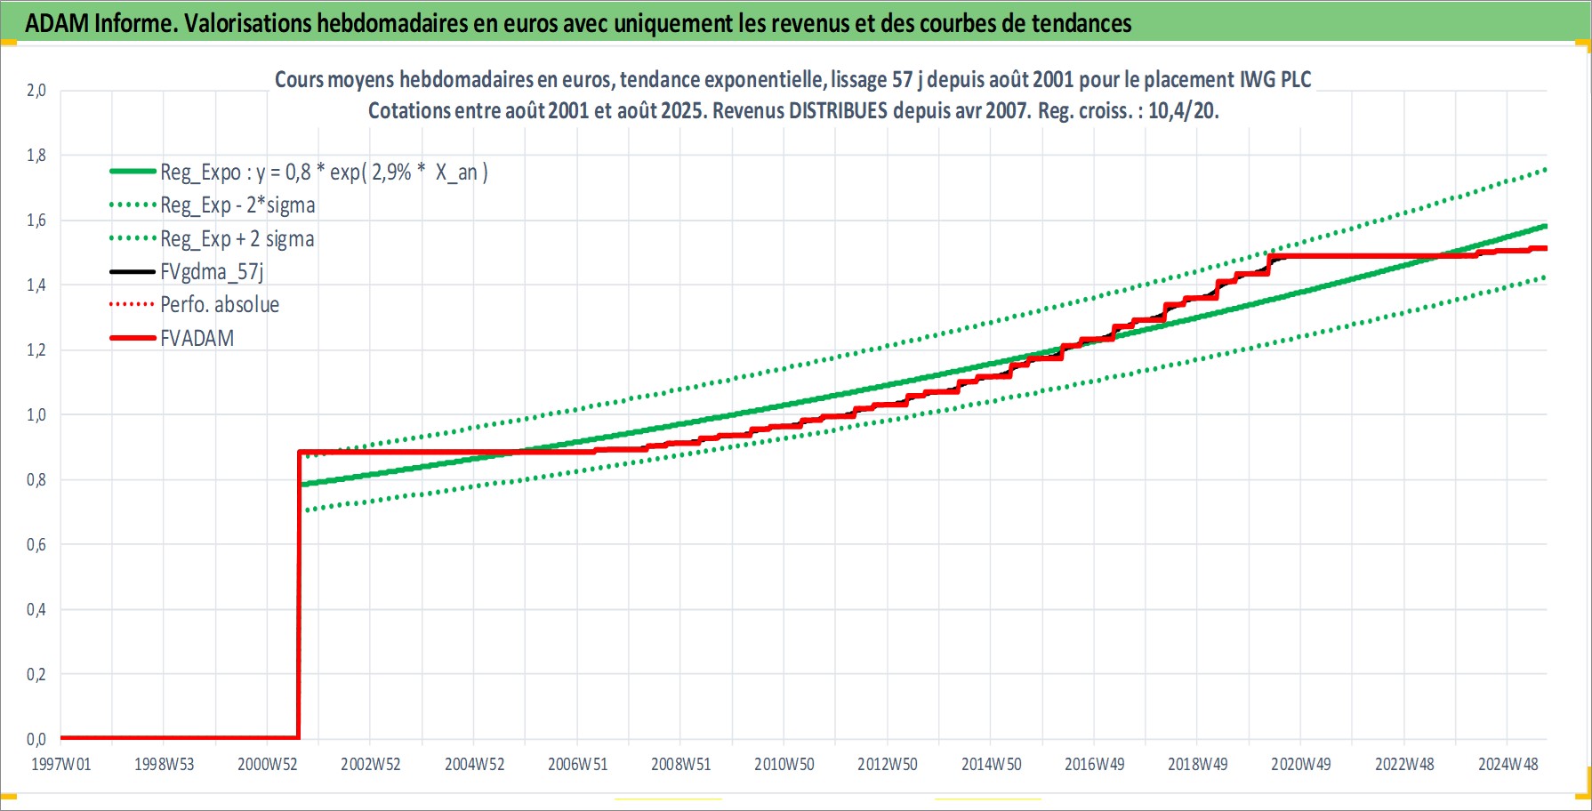Click the x-axis label 2016W49
Viewport: 1592px width, 811px height.
pos(1094,764)
